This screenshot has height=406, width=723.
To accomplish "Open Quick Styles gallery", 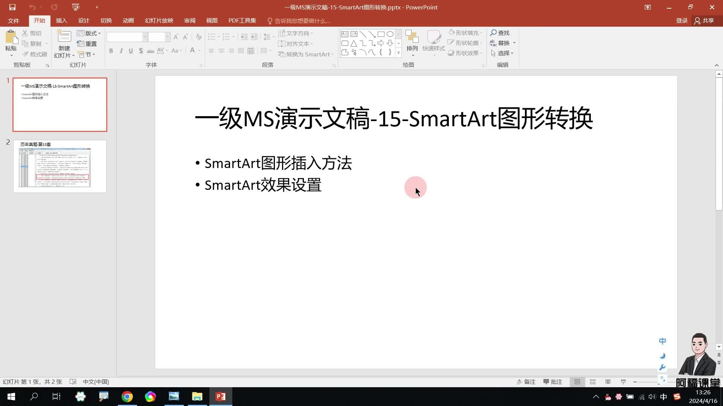I will click(x=434, y=43).
